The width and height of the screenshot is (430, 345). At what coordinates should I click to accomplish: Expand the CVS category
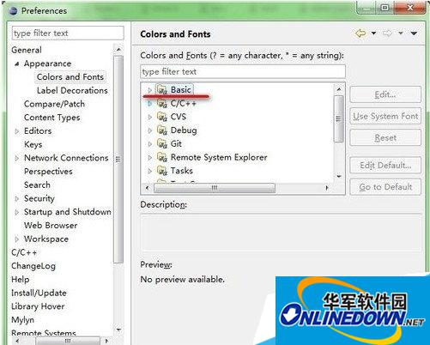pyautogui.click(x=149, y=117)
